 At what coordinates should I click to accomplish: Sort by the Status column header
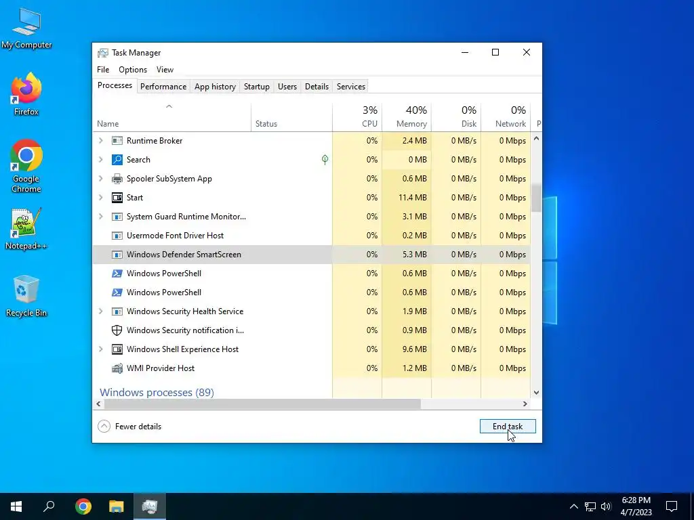coord(291,117)
